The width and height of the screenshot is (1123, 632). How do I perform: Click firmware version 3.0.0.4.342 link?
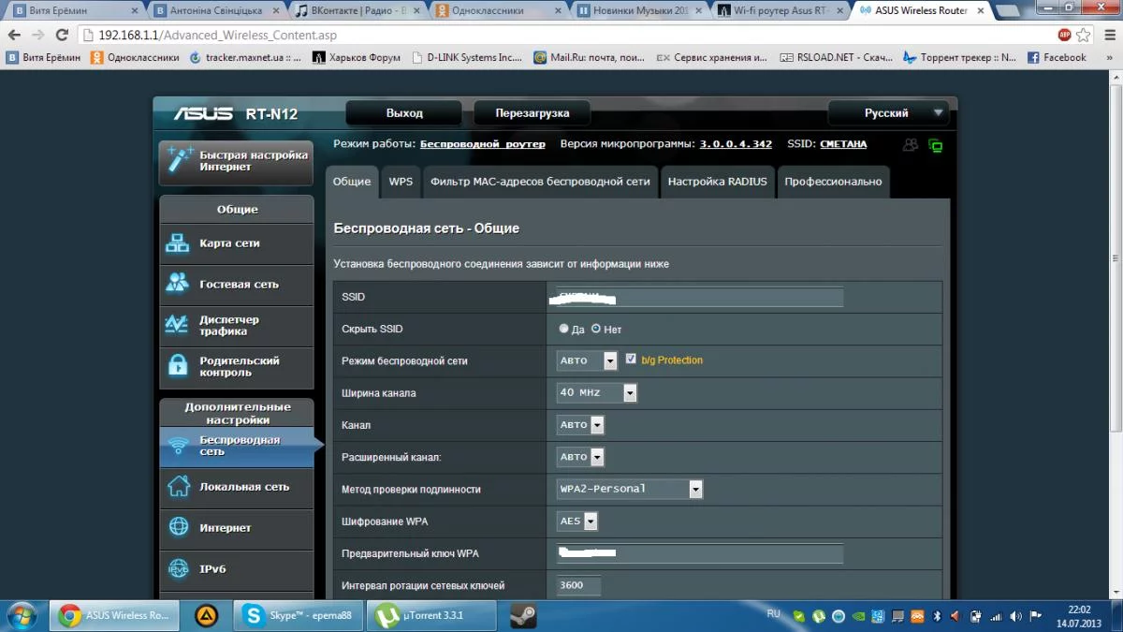tap(736, 144)
